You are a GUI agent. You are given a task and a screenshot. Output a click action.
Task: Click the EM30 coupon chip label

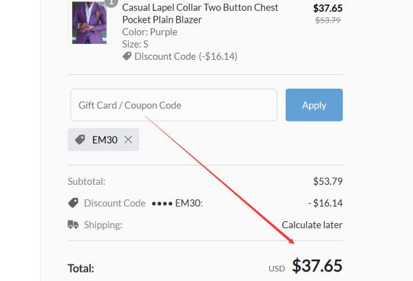pos(105,139)
